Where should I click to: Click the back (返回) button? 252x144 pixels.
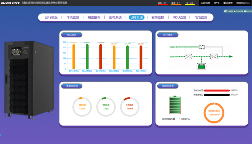click(x=230, y=11)
